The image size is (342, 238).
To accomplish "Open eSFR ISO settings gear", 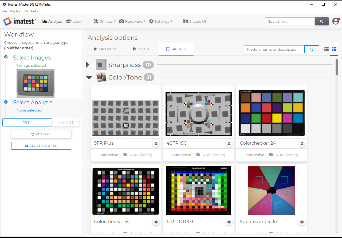I will click(229, 144).
